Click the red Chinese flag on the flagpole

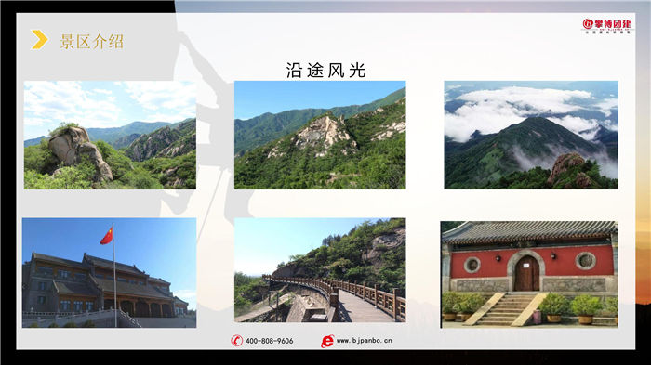(107, 236)
